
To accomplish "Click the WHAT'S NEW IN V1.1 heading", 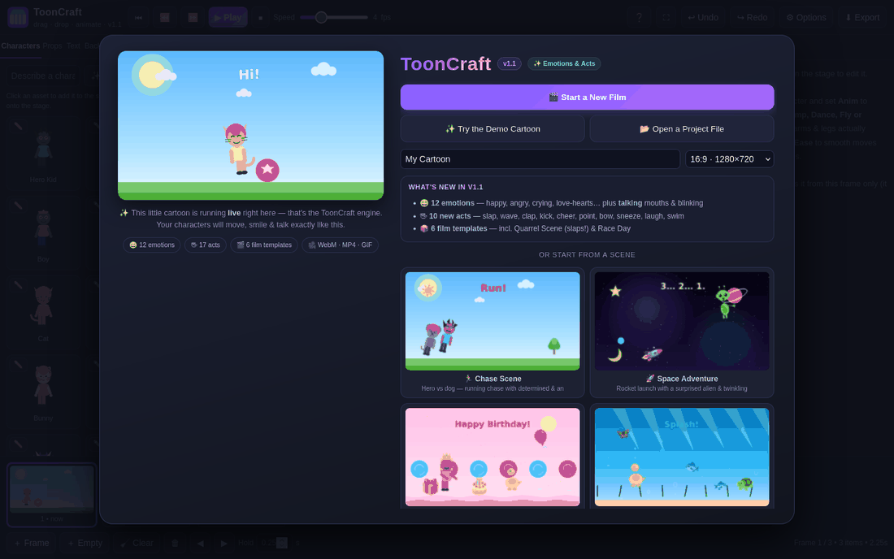I will (445, 187).
